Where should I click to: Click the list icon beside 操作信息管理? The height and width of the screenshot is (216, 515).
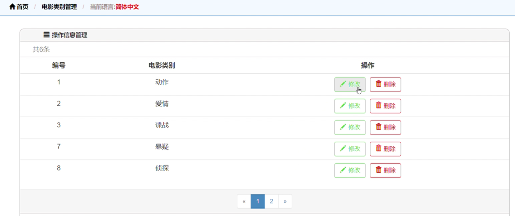point(46,35)
